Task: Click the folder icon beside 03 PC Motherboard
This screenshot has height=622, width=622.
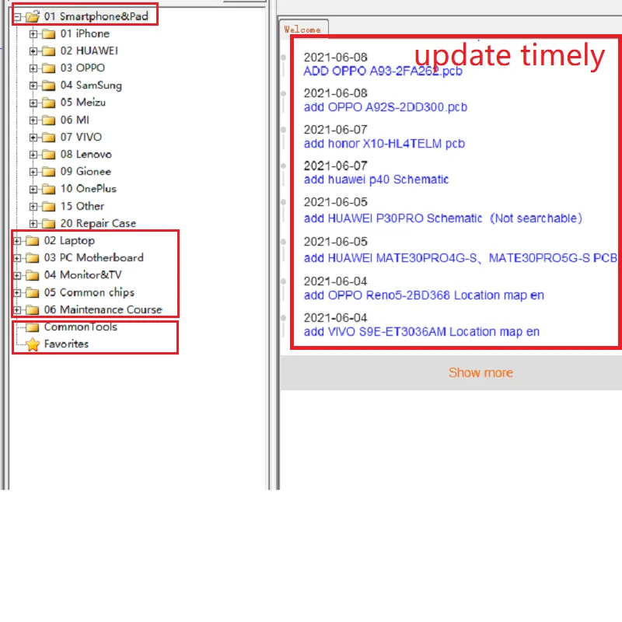Action: tap(32, 258)
